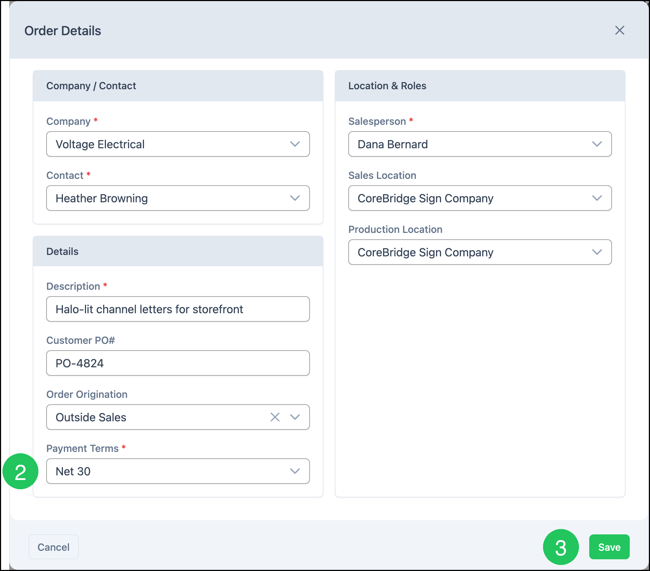Select the Order Details dialog title
This screenshot has width=650, height=571.
point(63,31)
